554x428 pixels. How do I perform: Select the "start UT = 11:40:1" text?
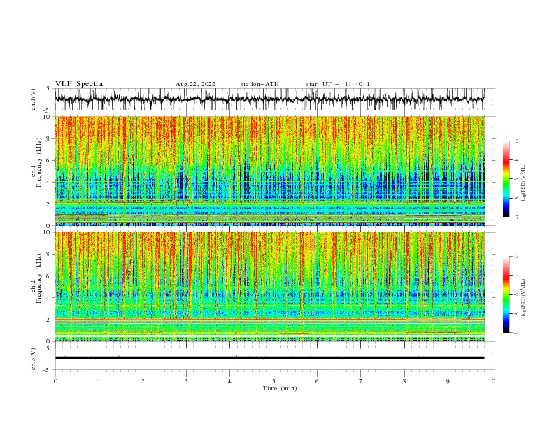[x=338, y=84]
